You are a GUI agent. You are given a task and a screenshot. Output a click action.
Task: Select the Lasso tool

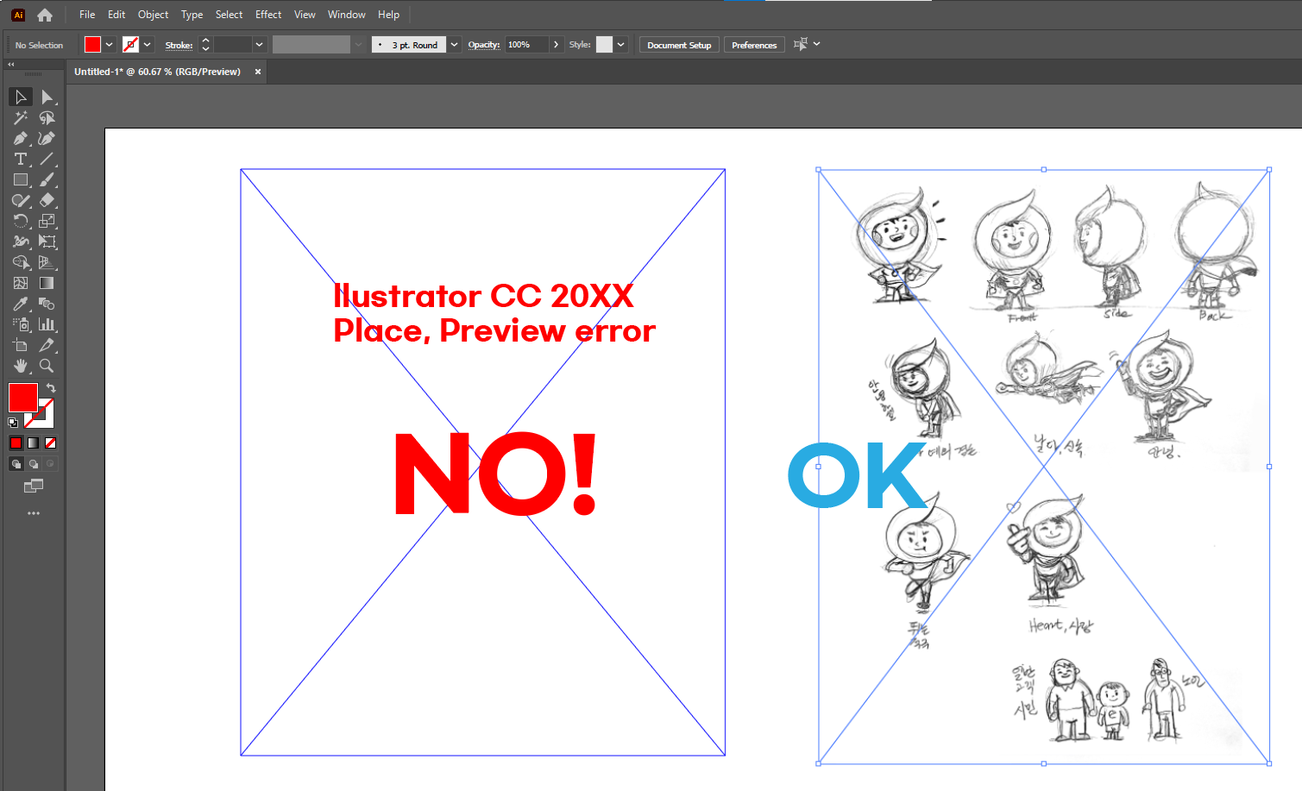pos(47,117)
